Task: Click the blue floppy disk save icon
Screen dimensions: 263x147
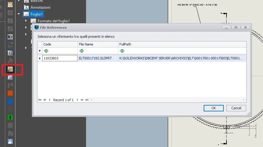Action: point(10,141)
